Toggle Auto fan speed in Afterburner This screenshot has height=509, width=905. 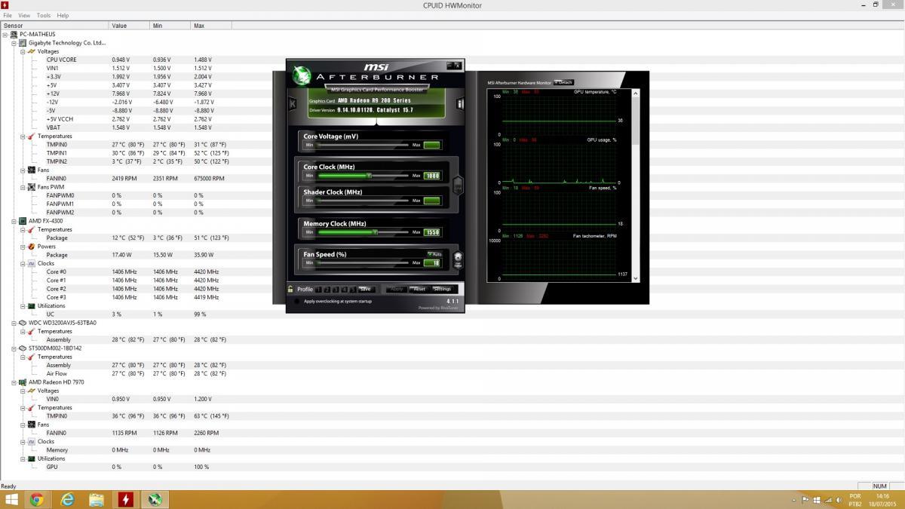tap(434, 254)
